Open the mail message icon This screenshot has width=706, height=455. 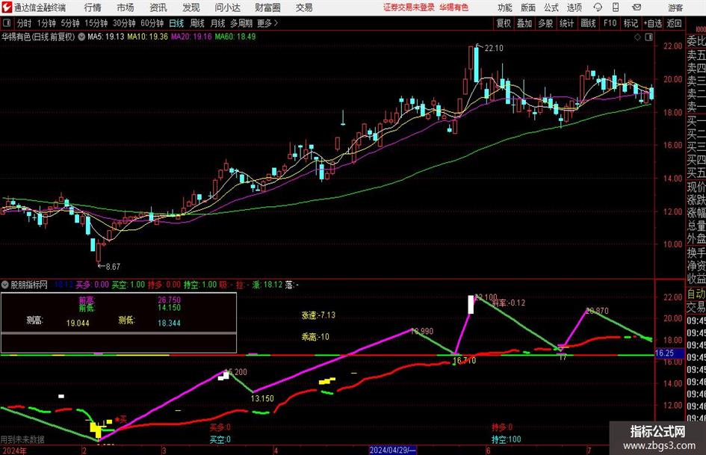pyautogui.click(x=637, y=7)
